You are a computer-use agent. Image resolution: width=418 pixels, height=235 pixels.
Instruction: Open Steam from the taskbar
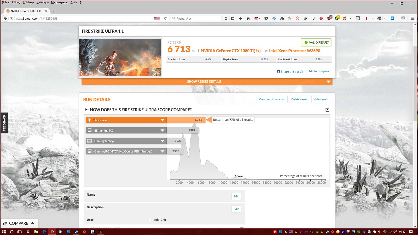(x=76, y=232)
